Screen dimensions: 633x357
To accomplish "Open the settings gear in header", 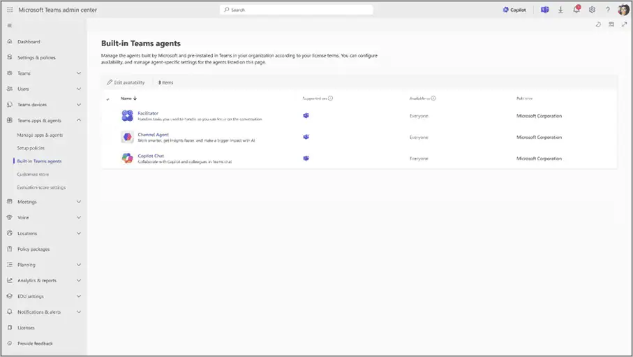I will [592, 10].
